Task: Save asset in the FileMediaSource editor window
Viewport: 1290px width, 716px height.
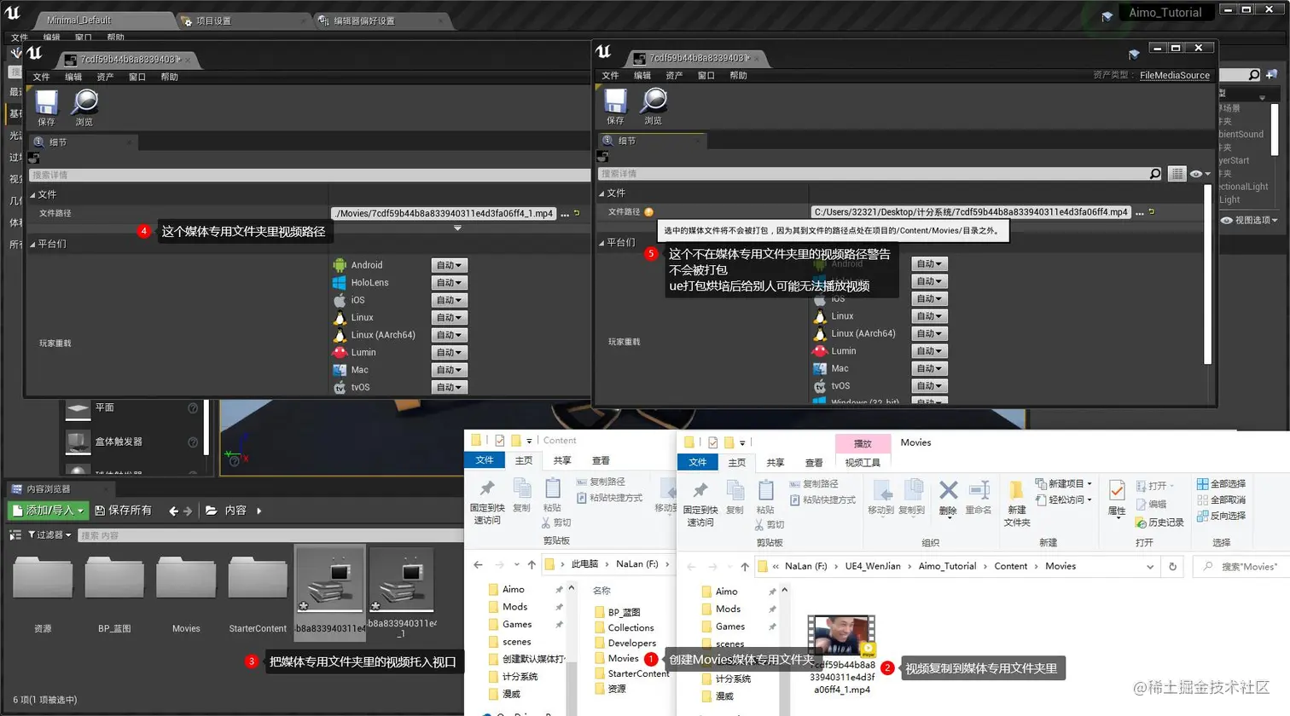Action: [x=615, y=107]
